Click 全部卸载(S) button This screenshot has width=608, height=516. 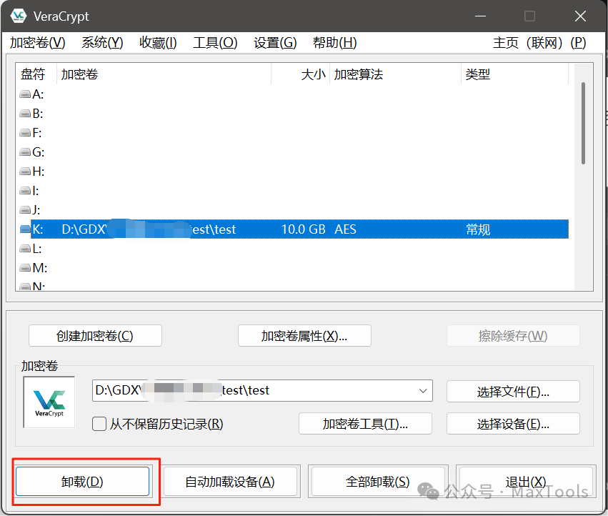click(x=378, y=482)
